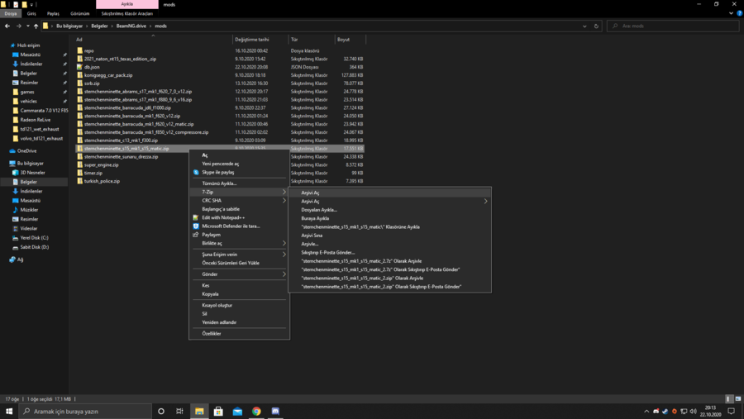
Task: Click the refresh button beside address bar
Action: (596, 26)
